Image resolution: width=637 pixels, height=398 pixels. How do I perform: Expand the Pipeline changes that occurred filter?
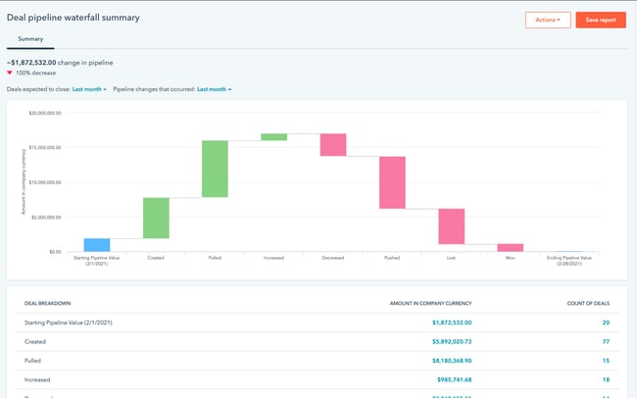tap(214, 89)
